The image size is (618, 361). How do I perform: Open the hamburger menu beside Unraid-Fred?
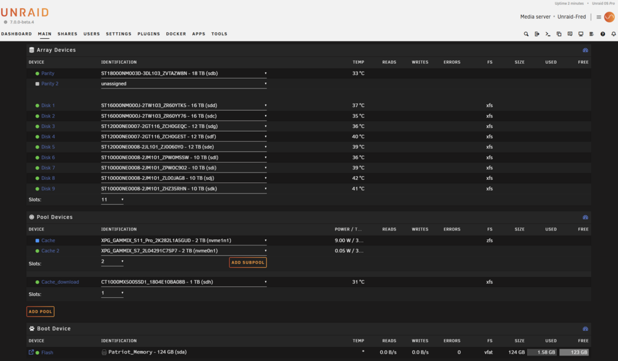599,17
